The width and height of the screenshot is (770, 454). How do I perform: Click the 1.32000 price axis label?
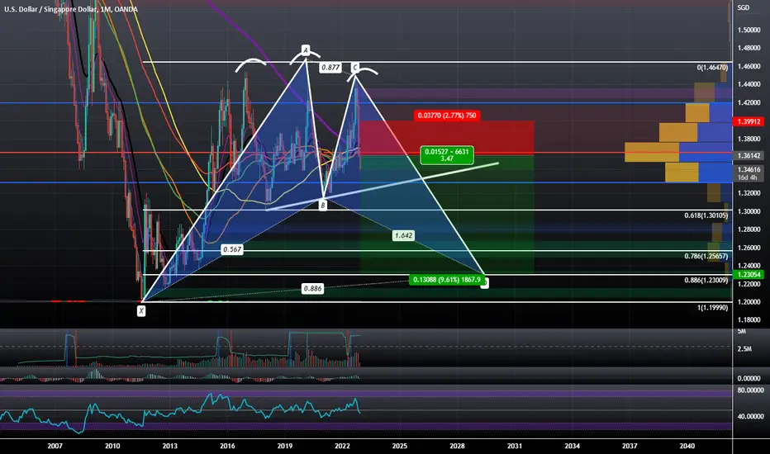[x=749, y=193]
